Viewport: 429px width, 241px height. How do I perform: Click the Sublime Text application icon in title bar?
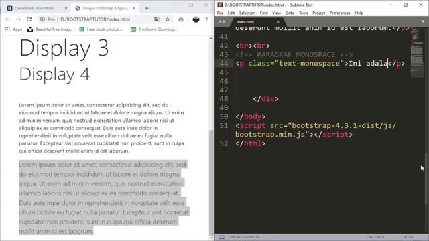tap(220, 5)
